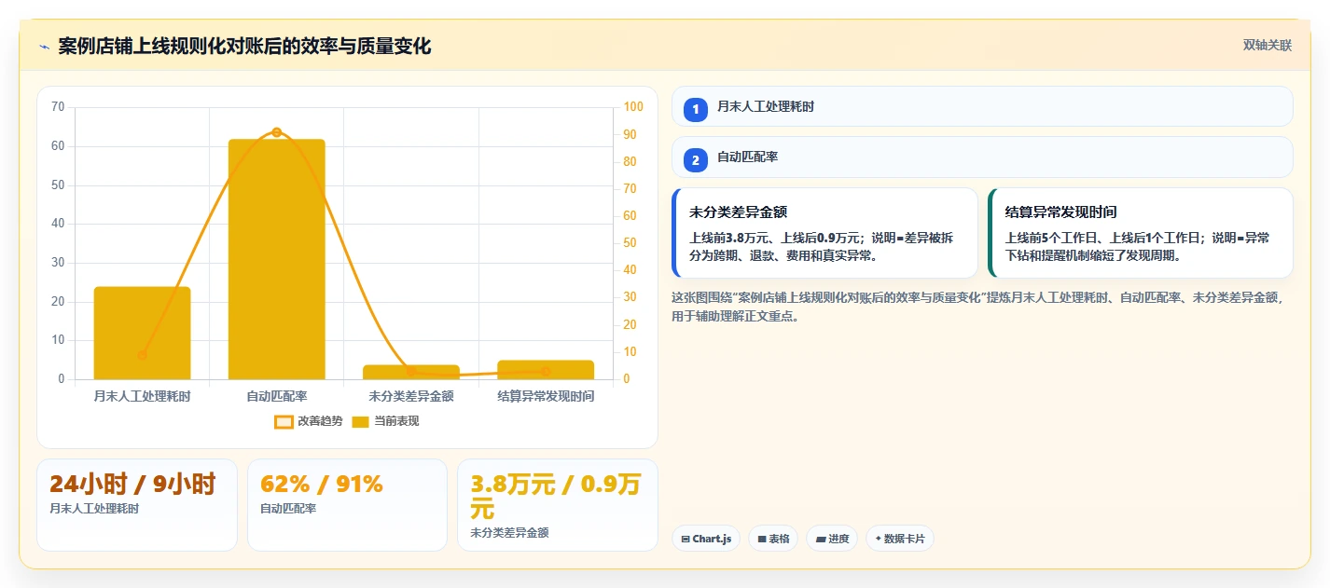Click the x-axis label 未分类差异金额
This screenshot has height=588, width=1330.
pyautogui.click(x=411, y=396)
